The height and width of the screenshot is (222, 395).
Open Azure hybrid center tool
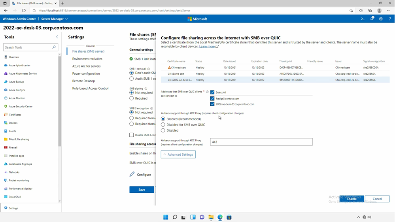click(x=19, y=65)
